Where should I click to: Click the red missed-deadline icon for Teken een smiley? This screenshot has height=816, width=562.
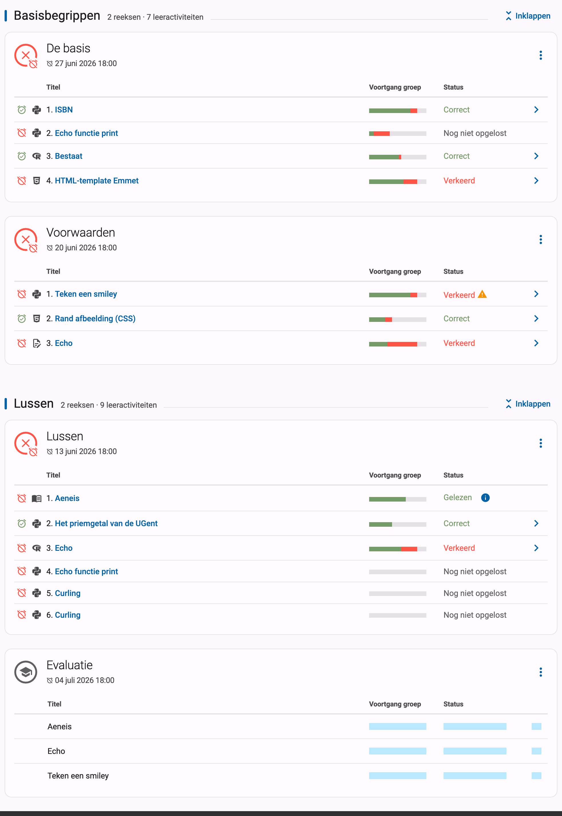(x=22, y=294)
